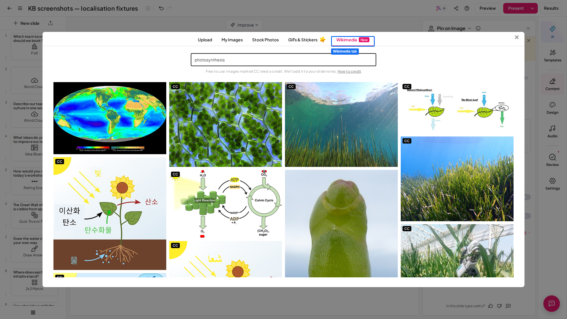Select the Calvin Cycle diagram image
The image size is (567, 319).
point(226,204)
